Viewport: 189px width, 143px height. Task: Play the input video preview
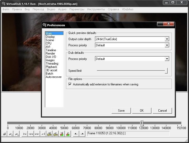coord(11,134)
